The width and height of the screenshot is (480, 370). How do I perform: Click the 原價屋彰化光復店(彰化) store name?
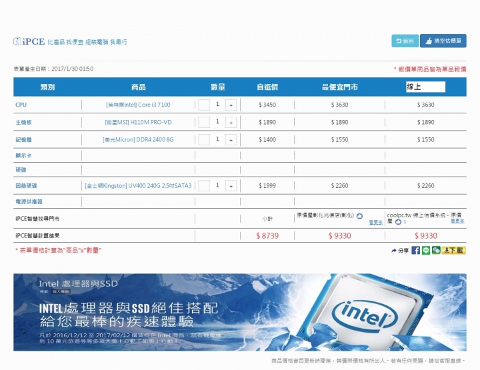point(325,216)
